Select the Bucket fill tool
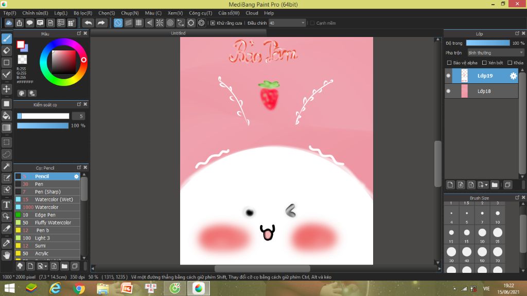This screenshot has height=296, width=527. point(7,115)
